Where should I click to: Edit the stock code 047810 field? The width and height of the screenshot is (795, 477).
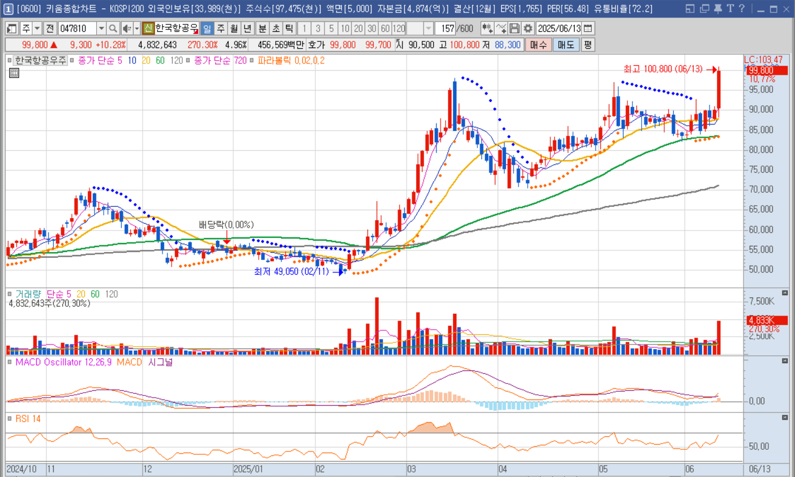pos(78,28)
